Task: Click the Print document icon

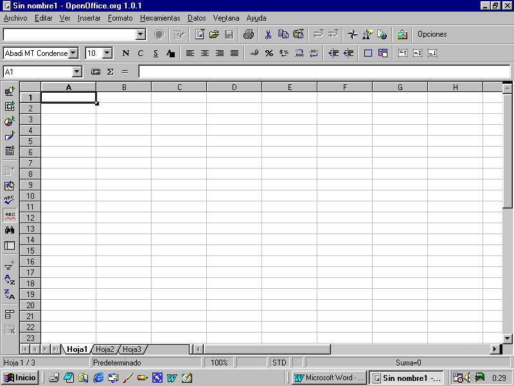Action: click(x=248, y=35)
